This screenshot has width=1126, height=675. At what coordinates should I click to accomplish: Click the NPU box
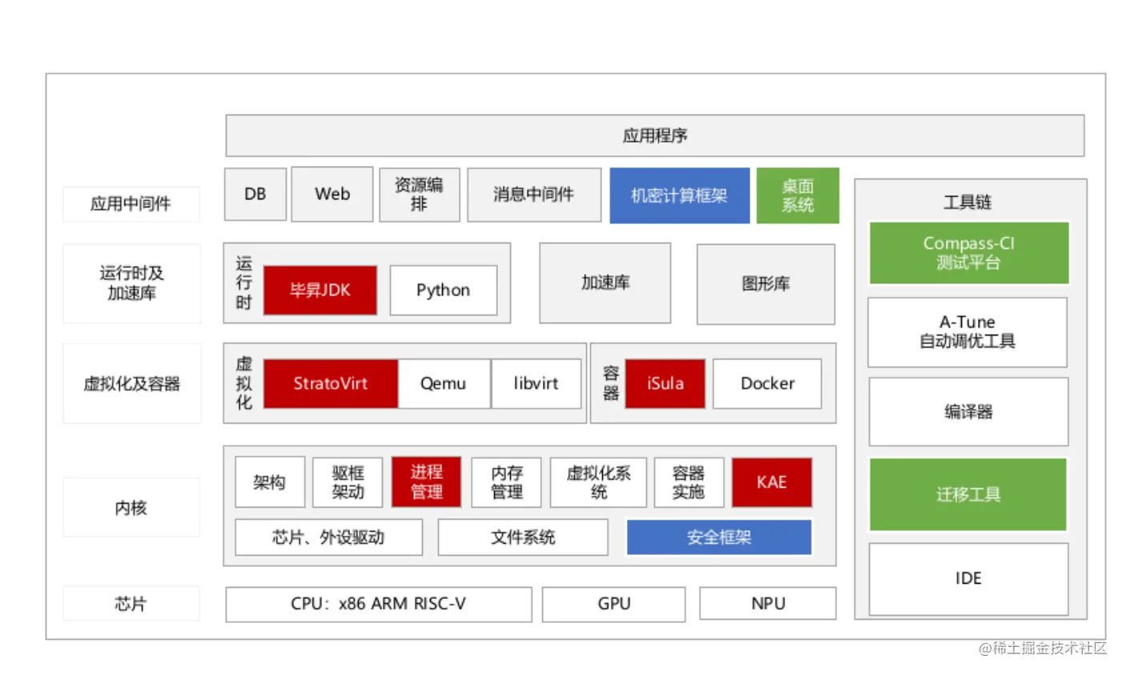[768, 605]
